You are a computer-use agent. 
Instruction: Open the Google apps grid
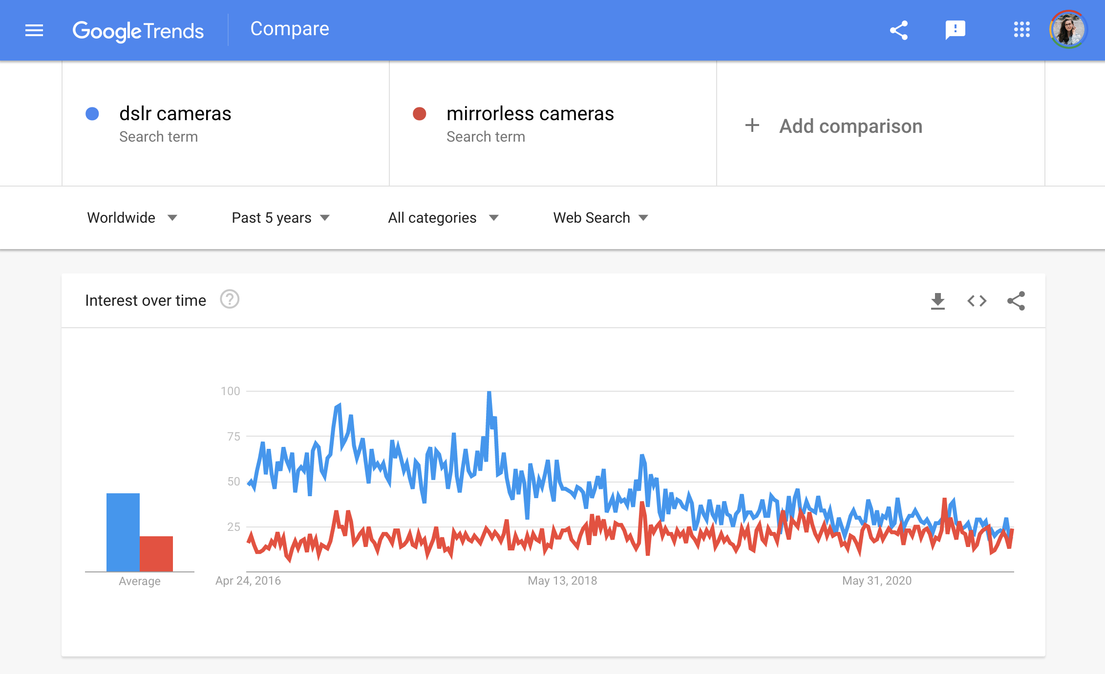(1021, 30)
